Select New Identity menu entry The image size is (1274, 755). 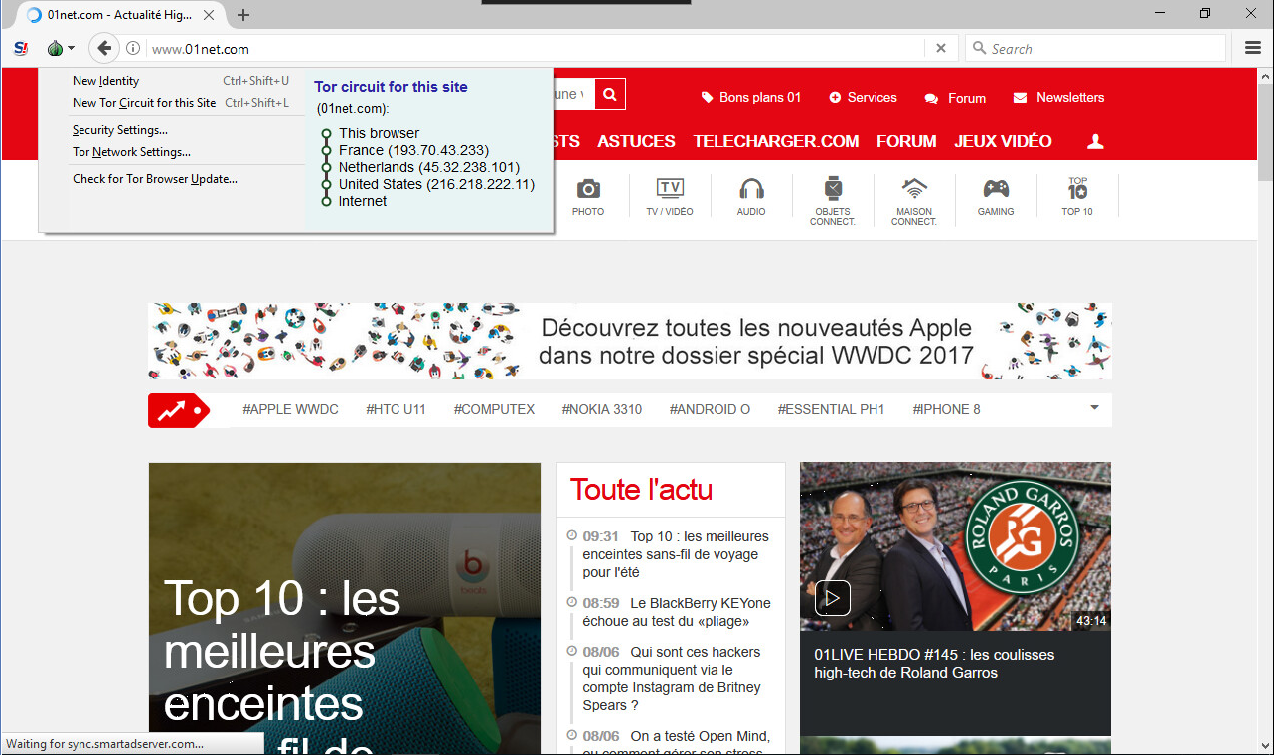point(105,81)
